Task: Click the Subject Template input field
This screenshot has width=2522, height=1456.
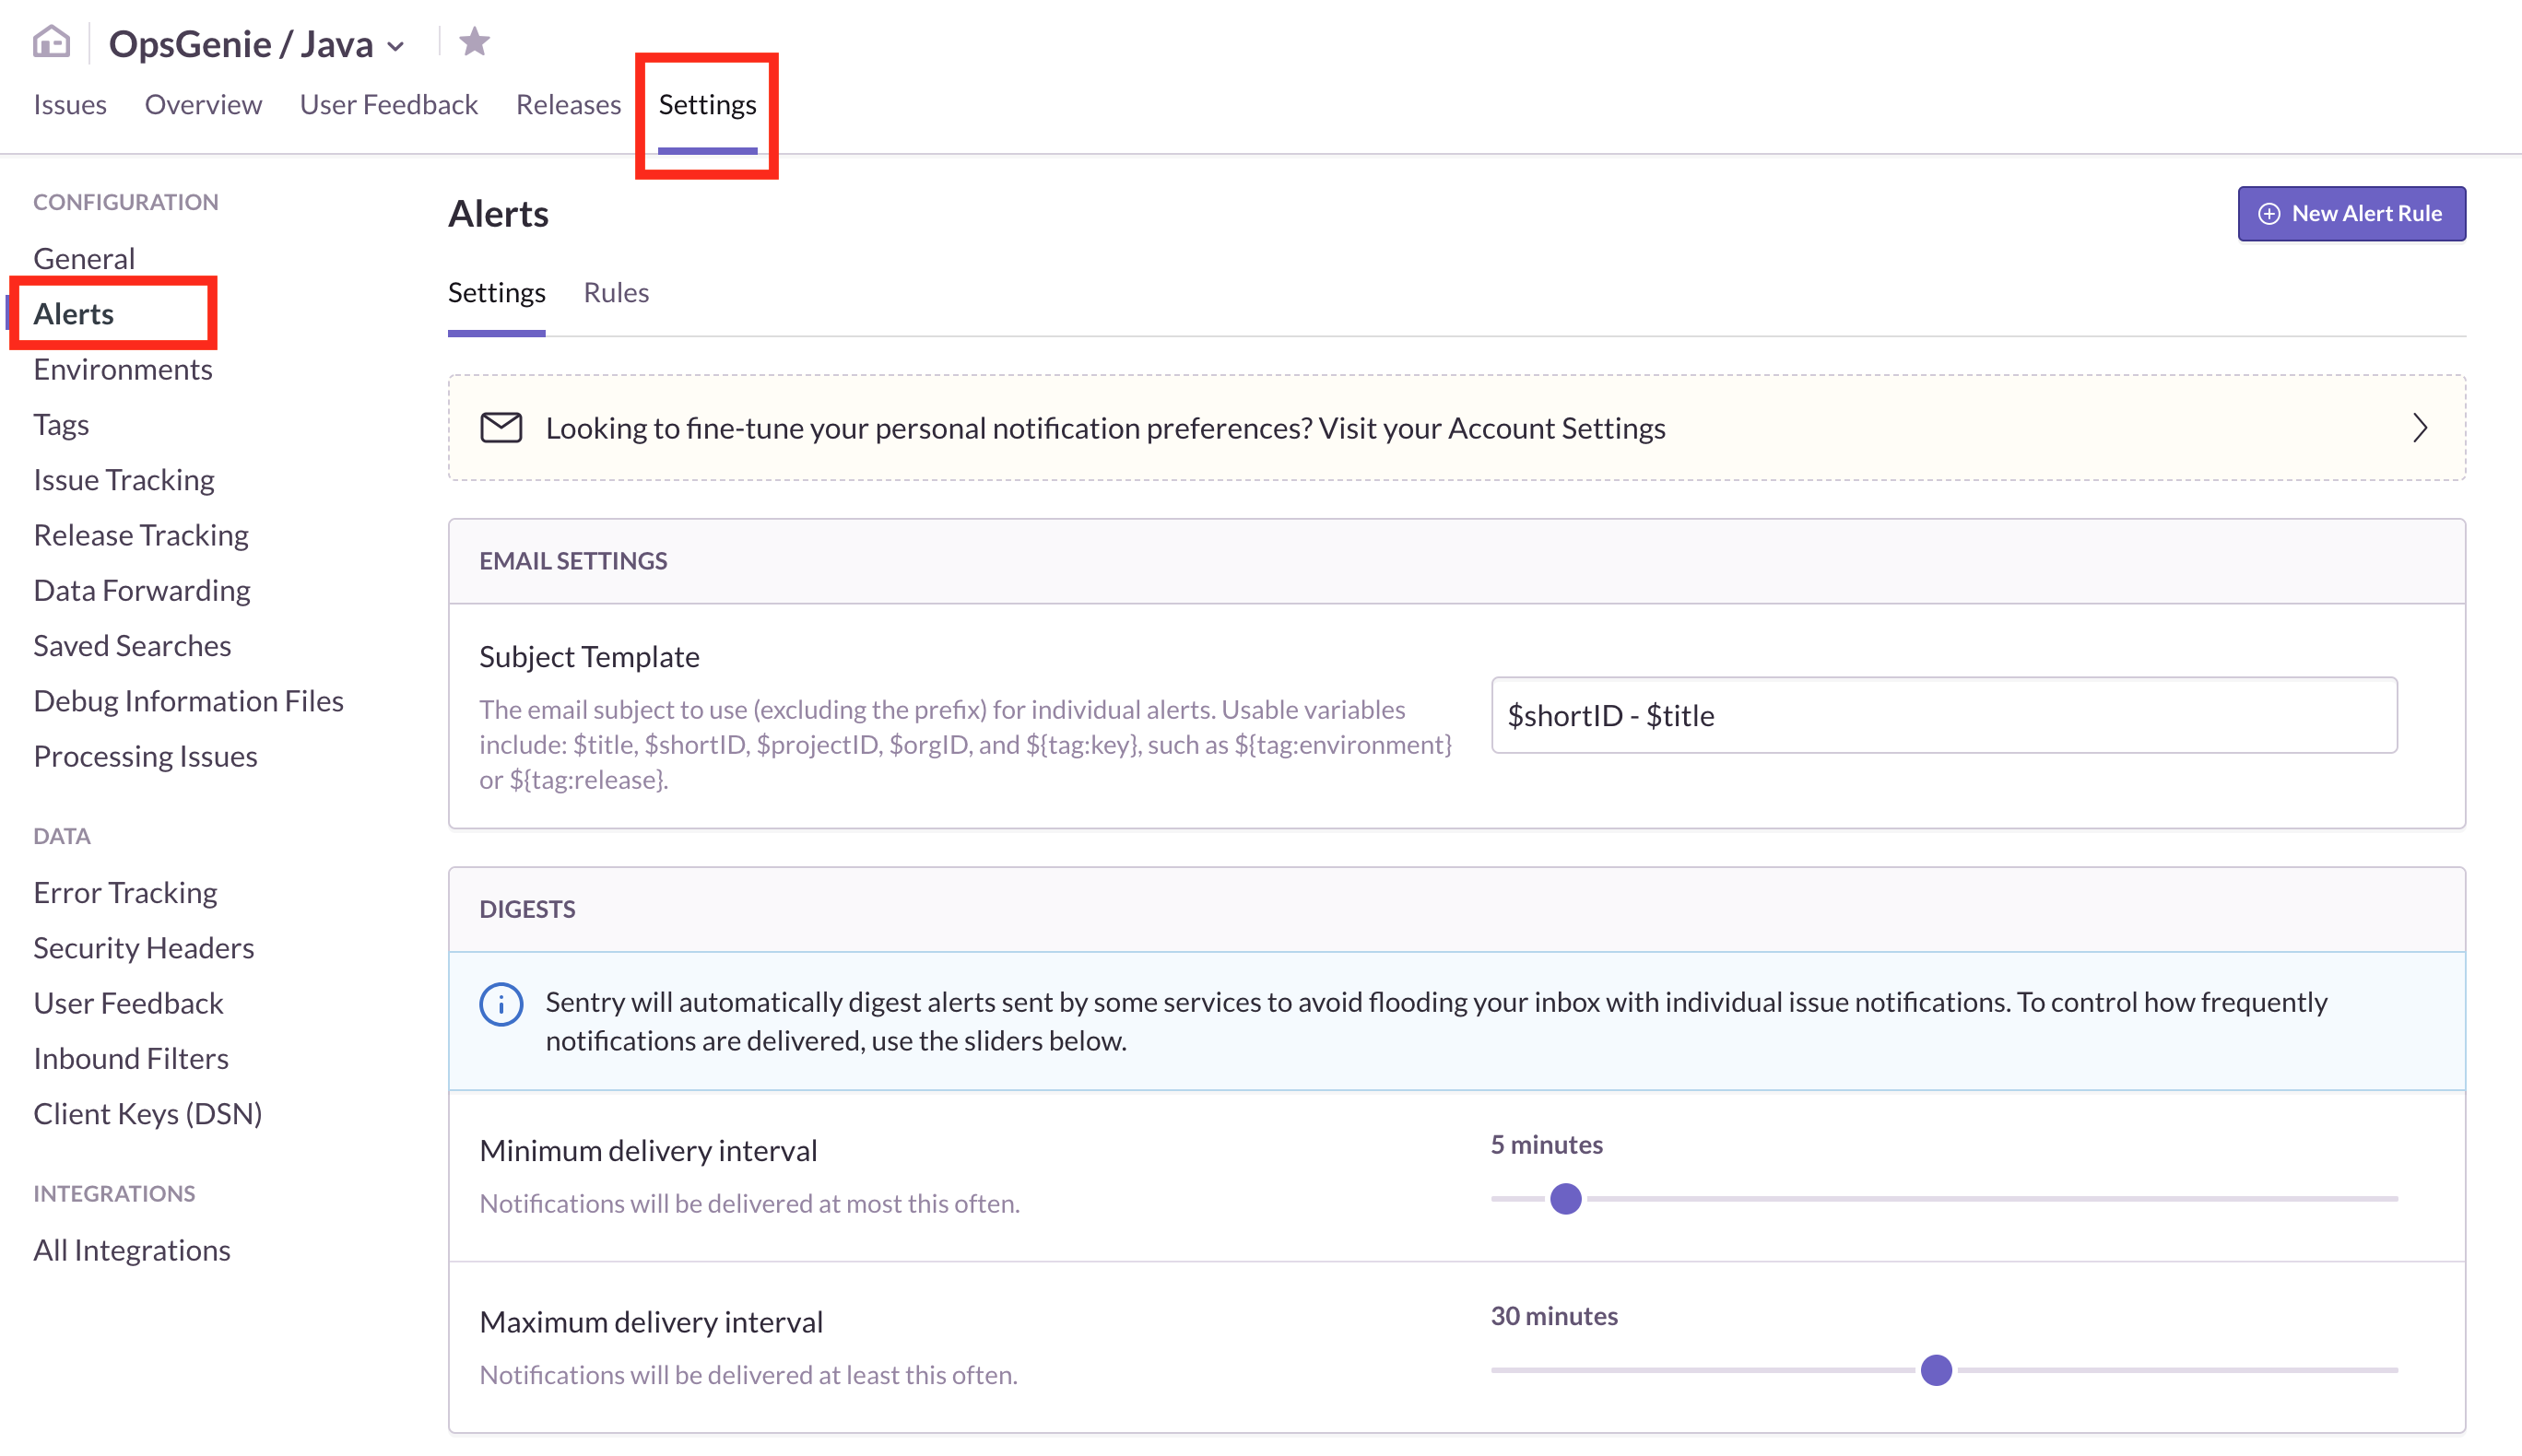Action: [x=1945, y=712]
